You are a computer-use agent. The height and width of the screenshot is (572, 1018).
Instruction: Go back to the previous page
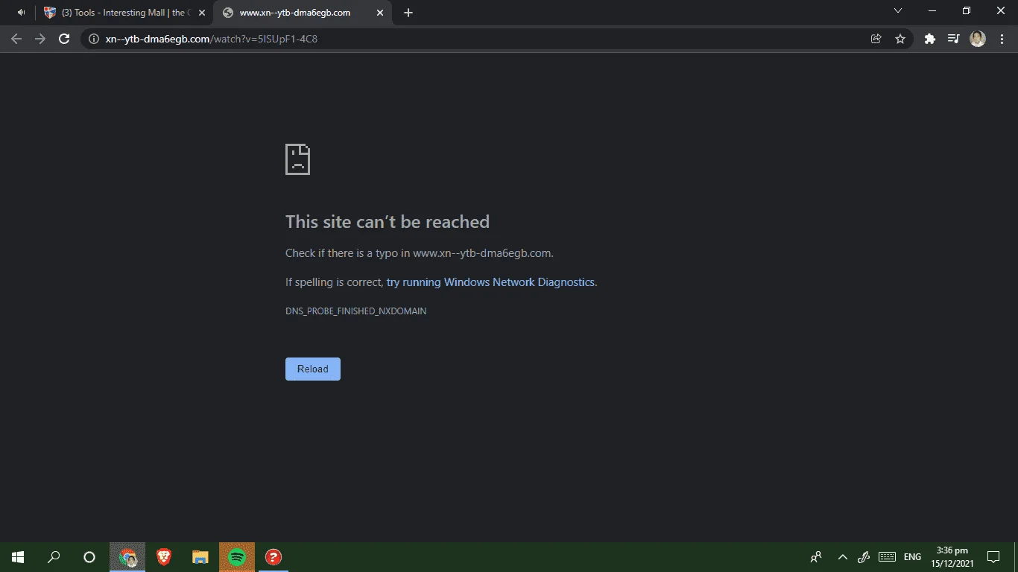[16, 39]
